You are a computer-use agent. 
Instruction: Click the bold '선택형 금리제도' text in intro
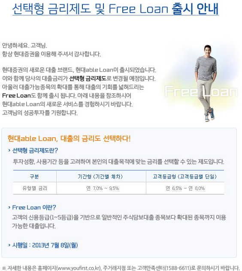pyautogui.click(x=88, y=78)
